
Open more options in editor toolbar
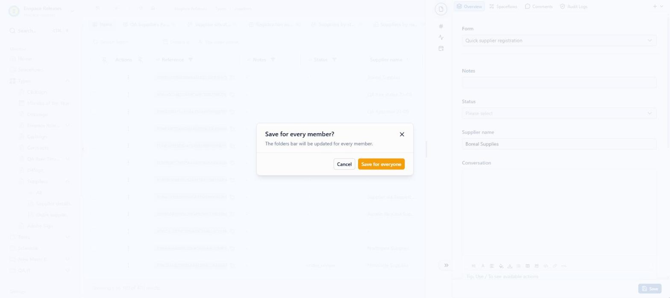point(564,266)
